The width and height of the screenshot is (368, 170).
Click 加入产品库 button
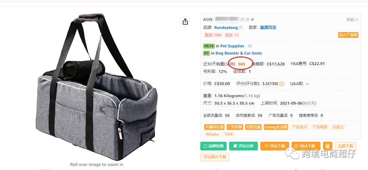pos(348,35)
